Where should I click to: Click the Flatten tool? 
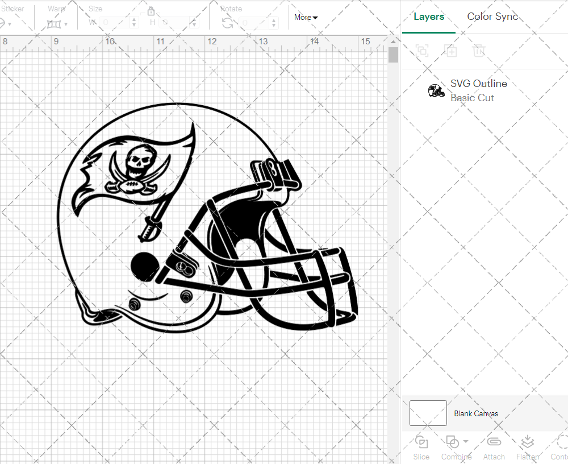click(528, 448)
